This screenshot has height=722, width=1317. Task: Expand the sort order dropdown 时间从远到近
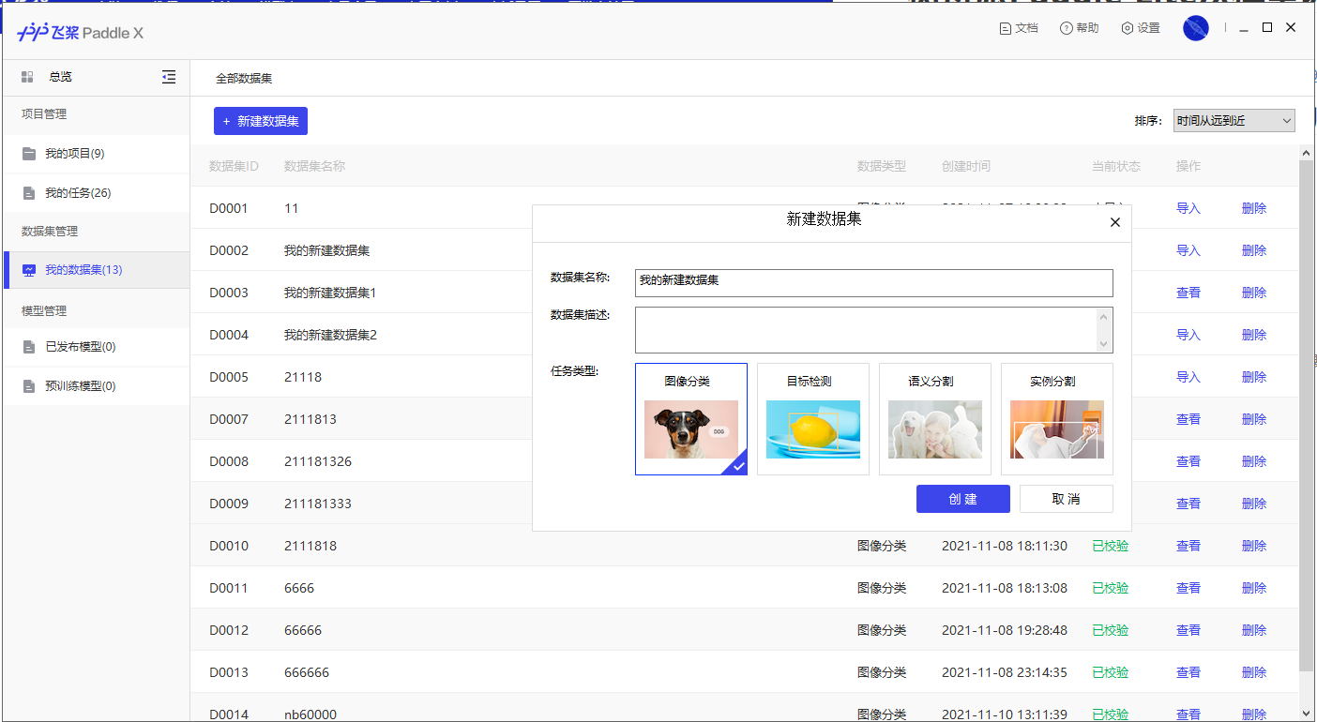tap(1234, 121)
